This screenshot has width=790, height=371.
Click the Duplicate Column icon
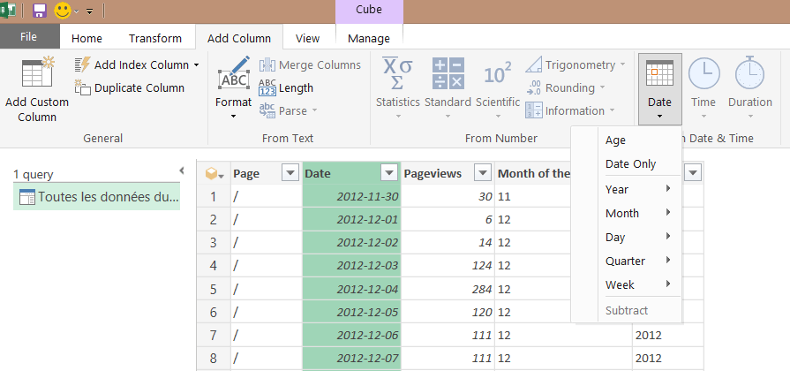83,87
